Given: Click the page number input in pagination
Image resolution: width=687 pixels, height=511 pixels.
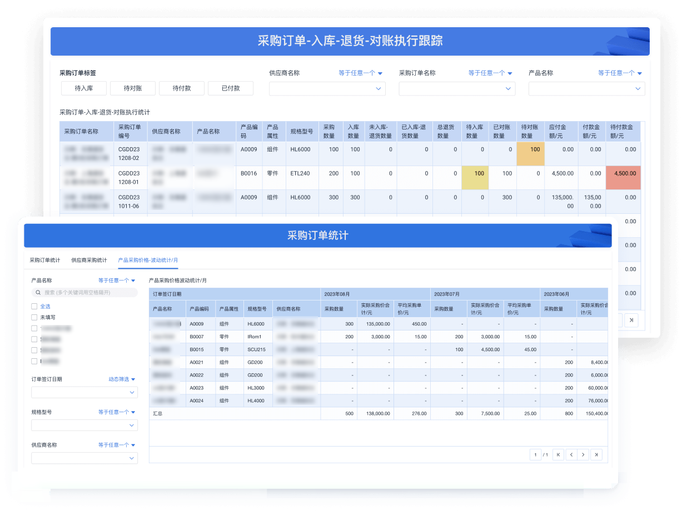Looking at the screenshot, I should click(x=535, y=455).
